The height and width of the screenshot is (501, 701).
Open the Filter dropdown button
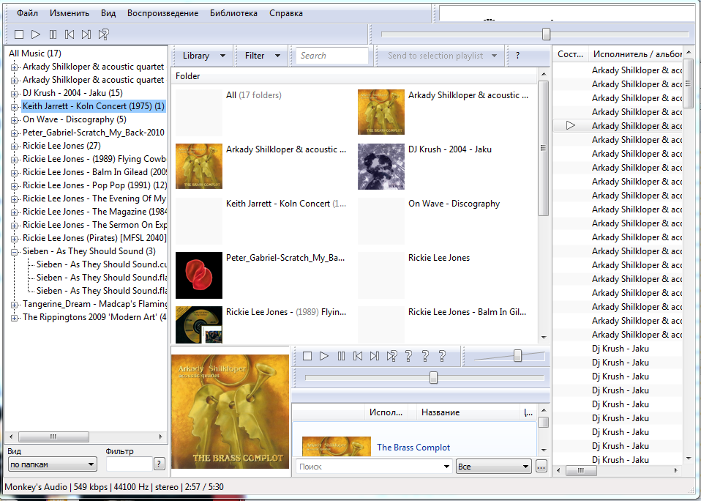[x=262, y=56]
